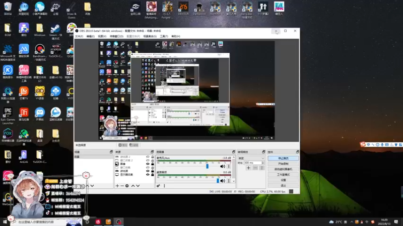Pop out the Sources dock
Viewport: 403px width, 226px height.
(152, 152)
